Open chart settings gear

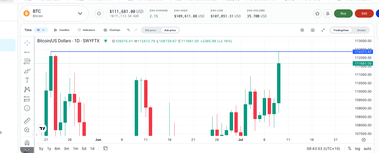pyautogui.click(x=302, y=30)
